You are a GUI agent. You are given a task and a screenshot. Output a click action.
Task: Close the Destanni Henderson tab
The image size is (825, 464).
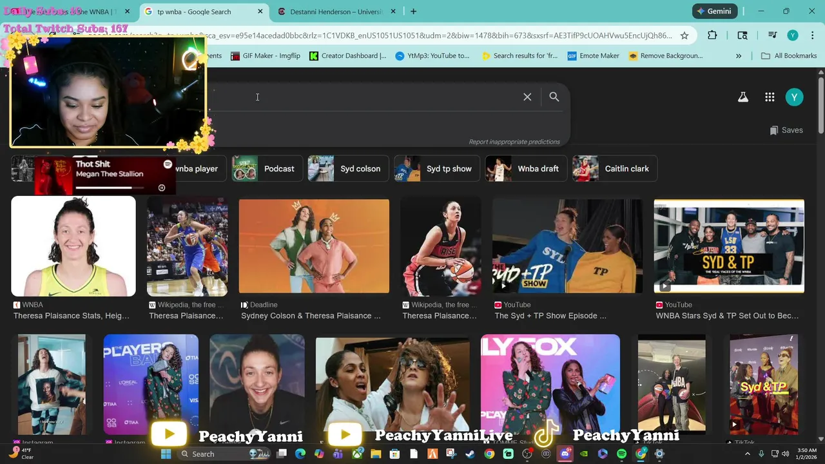click(393, 12)
